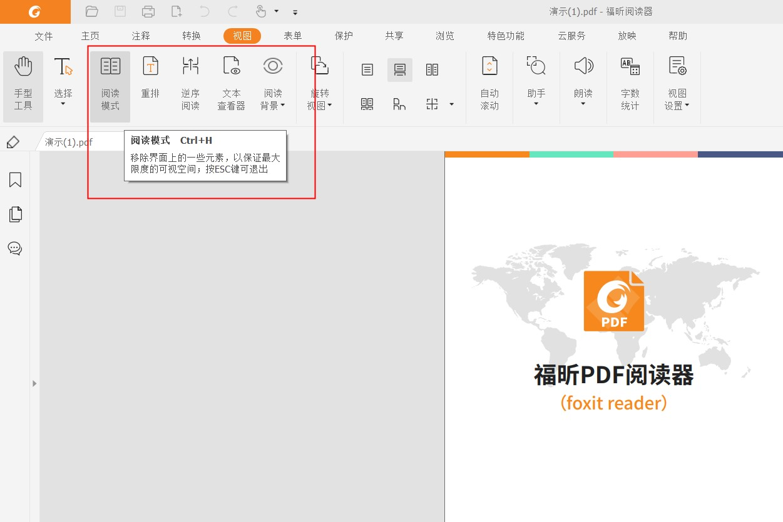The width and height of the screenshot is (783, 522).
Task: Switch to the Comment (注释) tab
Action: tap(141, 36)
